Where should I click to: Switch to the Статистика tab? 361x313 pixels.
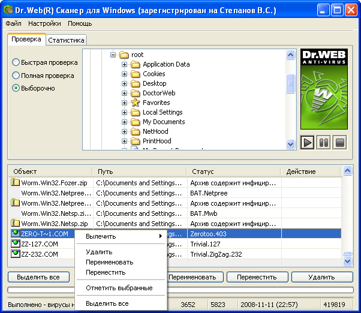click(x=67, y=40)
